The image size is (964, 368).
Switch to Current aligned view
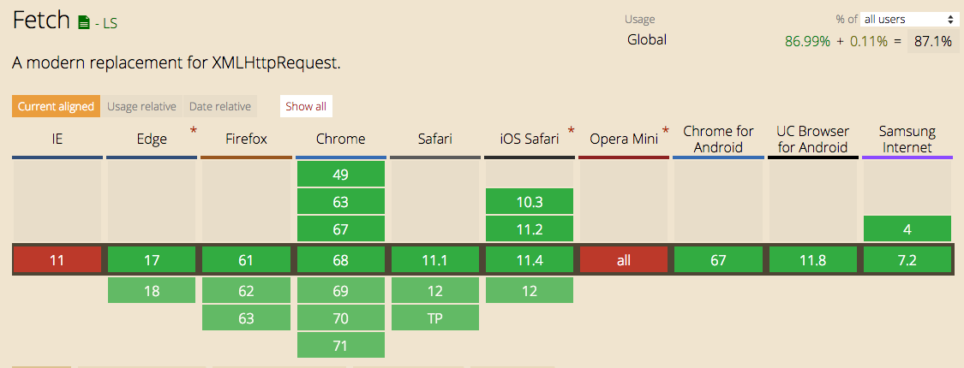tap(56, 106)
